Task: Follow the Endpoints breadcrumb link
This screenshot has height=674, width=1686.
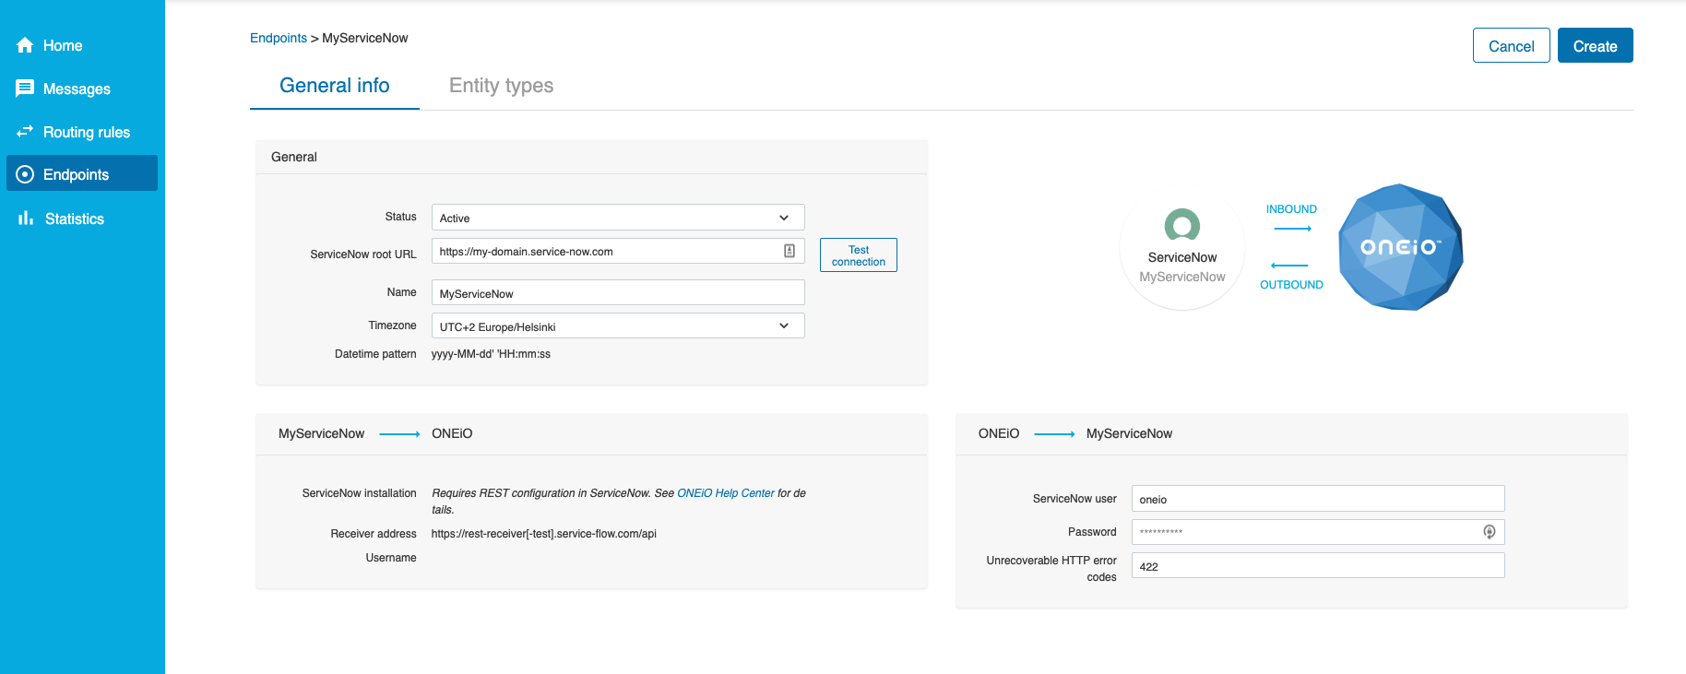Action: coord(279,38)
